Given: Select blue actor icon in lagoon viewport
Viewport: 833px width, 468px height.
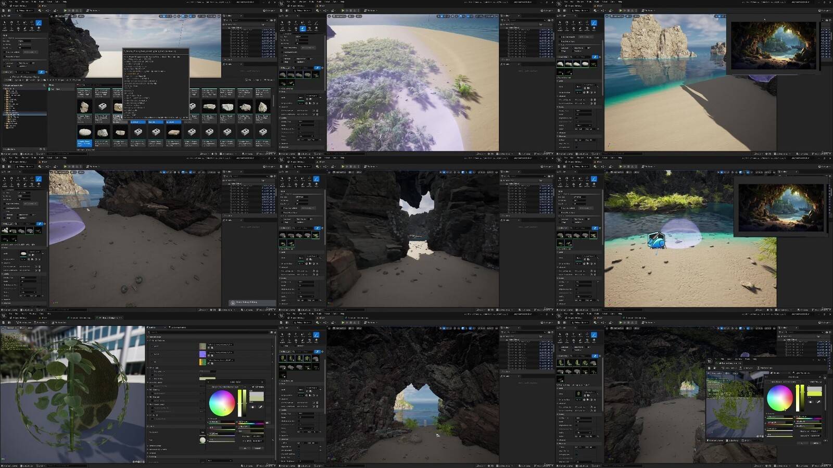Looking at the screenshot, I should click(x=657, y=241).
